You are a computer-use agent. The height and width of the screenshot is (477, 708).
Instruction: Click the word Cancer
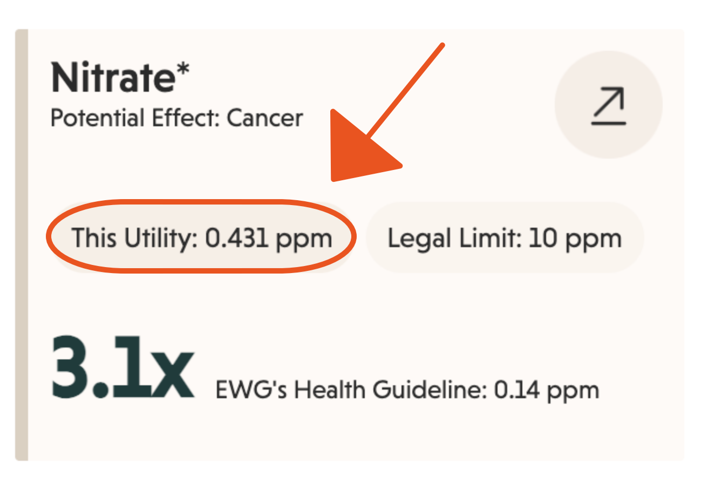(265, 118)
